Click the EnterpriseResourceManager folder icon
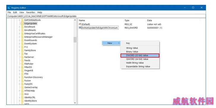The width and height of the screenshot is (216, 108). 22,37
